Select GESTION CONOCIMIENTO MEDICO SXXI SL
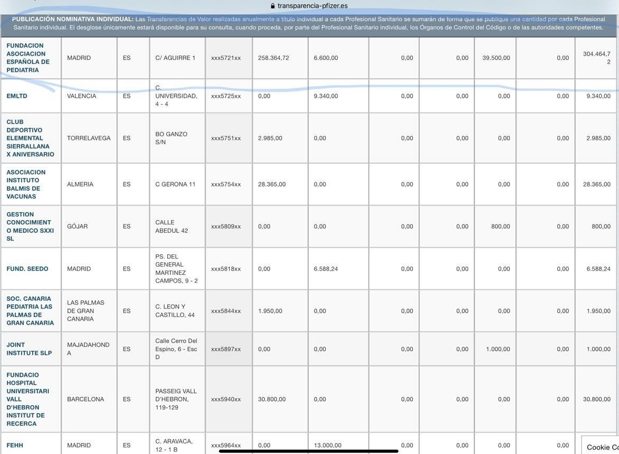The width and height of the screenshot is (619, 454). 30,226
